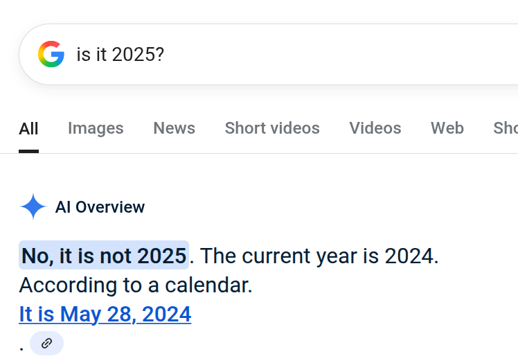Click the Google G logo
Screen dimensions: 518x363
click(x=51, y=54)
